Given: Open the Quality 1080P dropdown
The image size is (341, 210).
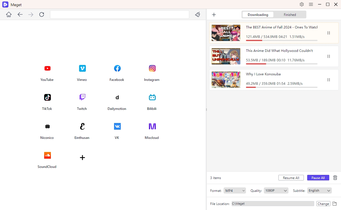Looking at the screenshot, I should click(276, 190).
